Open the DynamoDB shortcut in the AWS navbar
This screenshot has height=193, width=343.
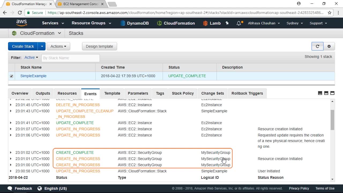135,23
